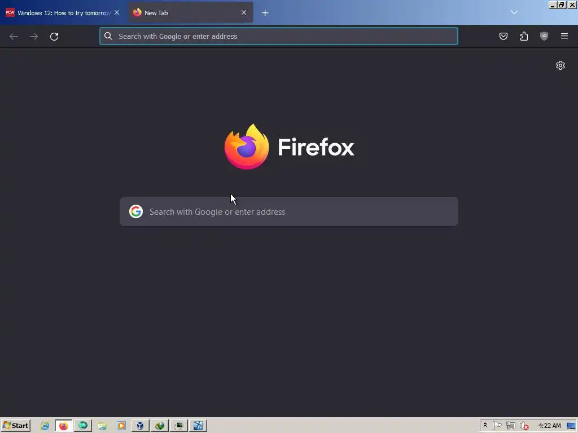This screenshot has height=433, width=578.
Task: Select the Firefox taskbar button
Action: (x=63, y=426)
